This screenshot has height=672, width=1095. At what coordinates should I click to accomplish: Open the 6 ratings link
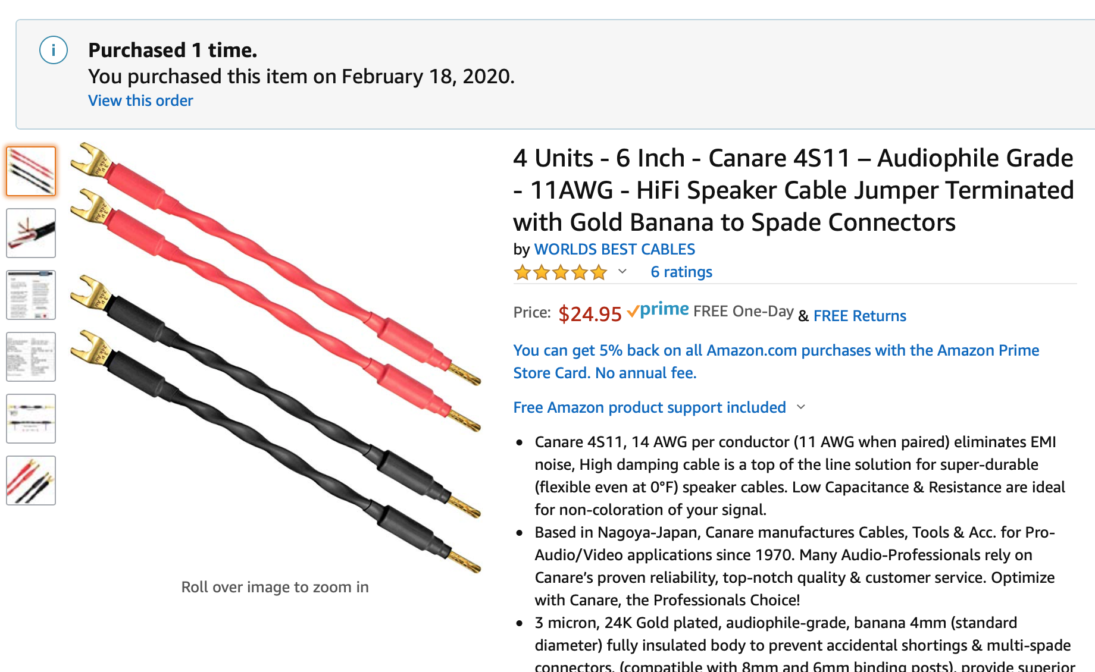pyautogui.click(x=681, y=272)
